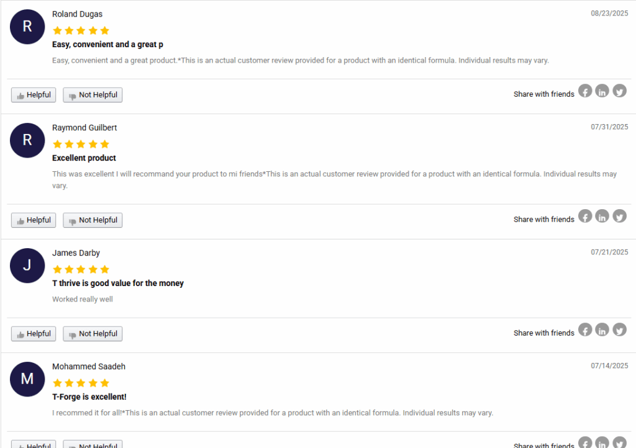Mark Raymond Guilbert review as Helpful
636x448 pixels.
click(x=34, y=220)
